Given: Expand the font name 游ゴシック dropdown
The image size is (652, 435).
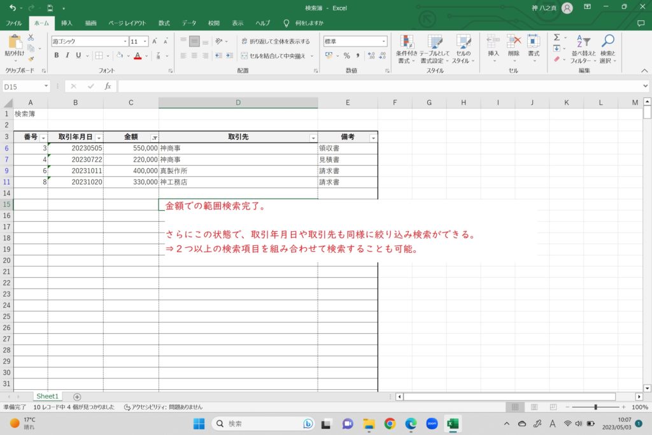Looking at the screenshot, I should pos(125,41).
